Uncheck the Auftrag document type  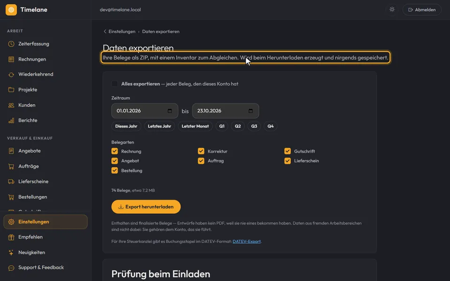coord(201,161)
